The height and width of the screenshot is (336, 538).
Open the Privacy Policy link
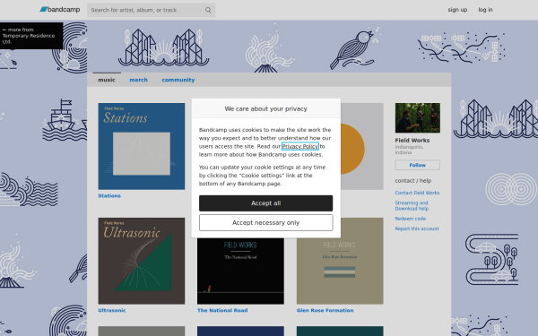299,146
